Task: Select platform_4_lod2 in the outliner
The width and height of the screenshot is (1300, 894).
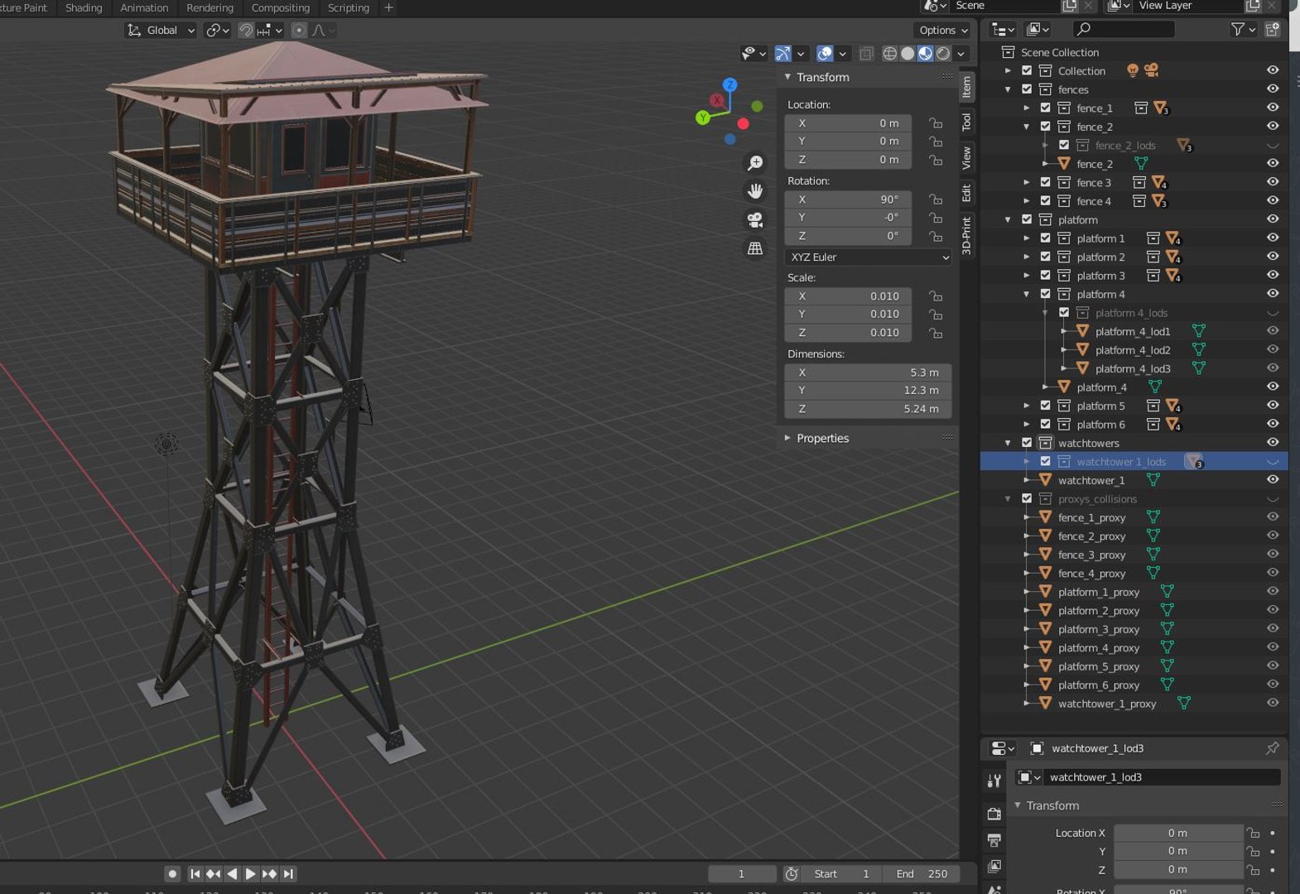Action: (1133, 350)
